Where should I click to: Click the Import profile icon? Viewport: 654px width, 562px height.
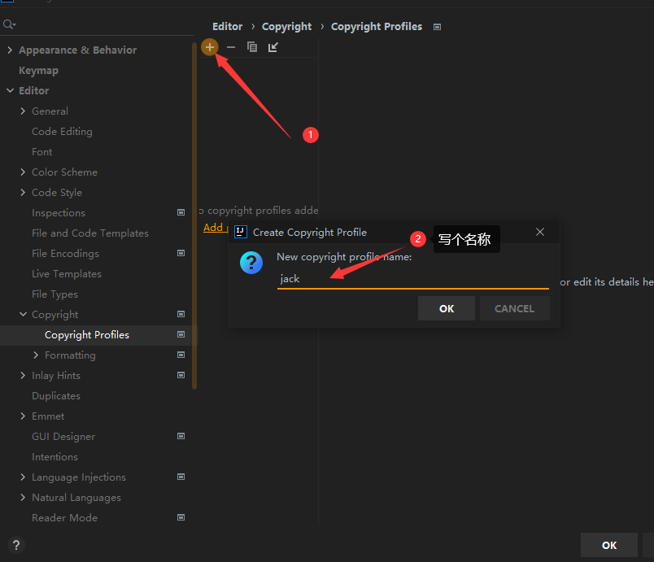tap(272, 47)
